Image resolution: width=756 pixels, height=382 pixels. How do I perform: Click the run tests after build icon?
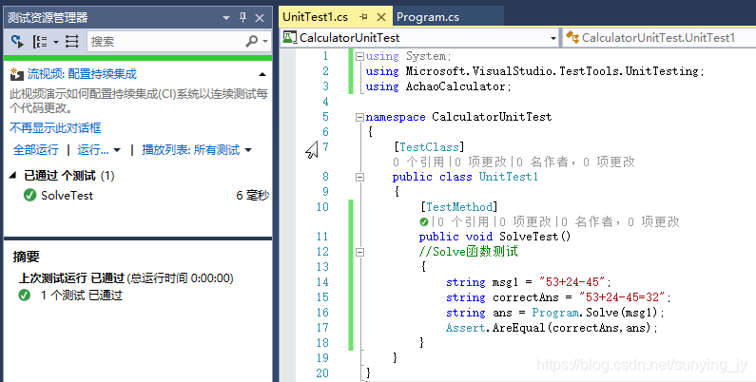point(17,42)
